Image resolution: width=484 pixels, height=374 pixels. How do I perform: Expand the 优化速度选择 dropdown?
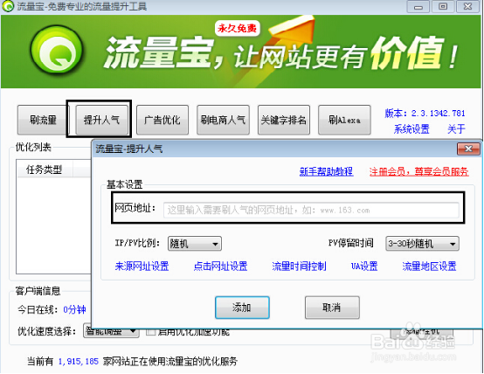point(111,331)
